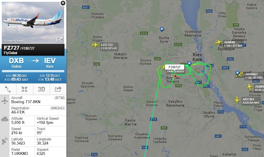Viewport: 264px width, 157px height.
Task: Click the blue airport pin near Bucha
Action: 162,29
